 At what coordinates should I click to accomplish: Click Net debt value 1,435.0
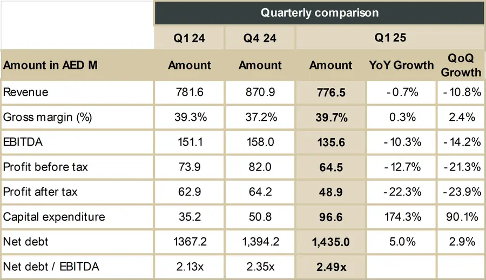[330, 242]
